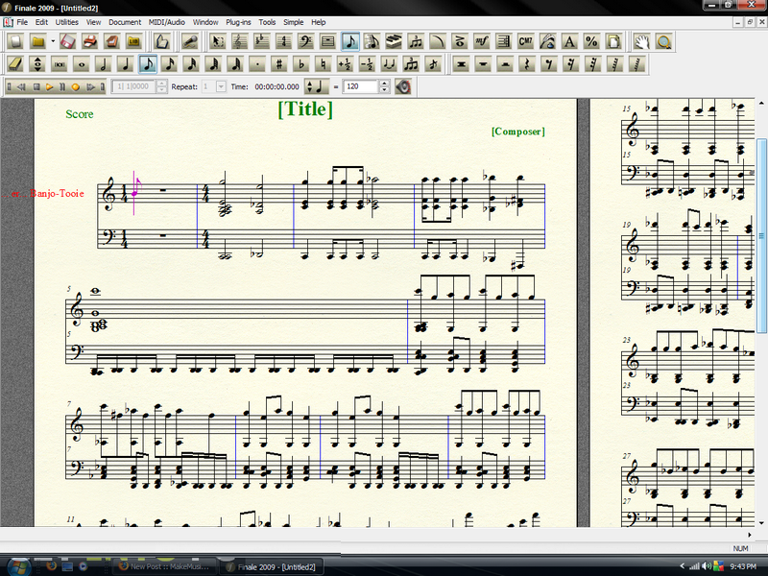
Task: Save the score with the floppy disk icon
Action: 67,41
